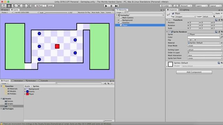The image size is (223, 125).
Task: Pause the game
Action: (111, 6)
